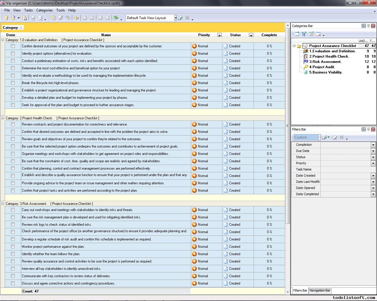Image resolution: width=377 pixels, height=301 pixels.
Task: Check Done box for 'Identify project options' task
Action: point(13,53)
